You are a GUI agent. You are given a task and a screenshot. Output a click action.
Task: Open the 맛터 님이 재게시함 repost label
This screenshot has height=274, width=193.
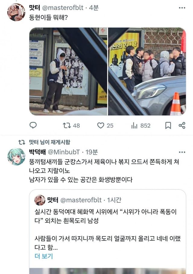point(49,142)
